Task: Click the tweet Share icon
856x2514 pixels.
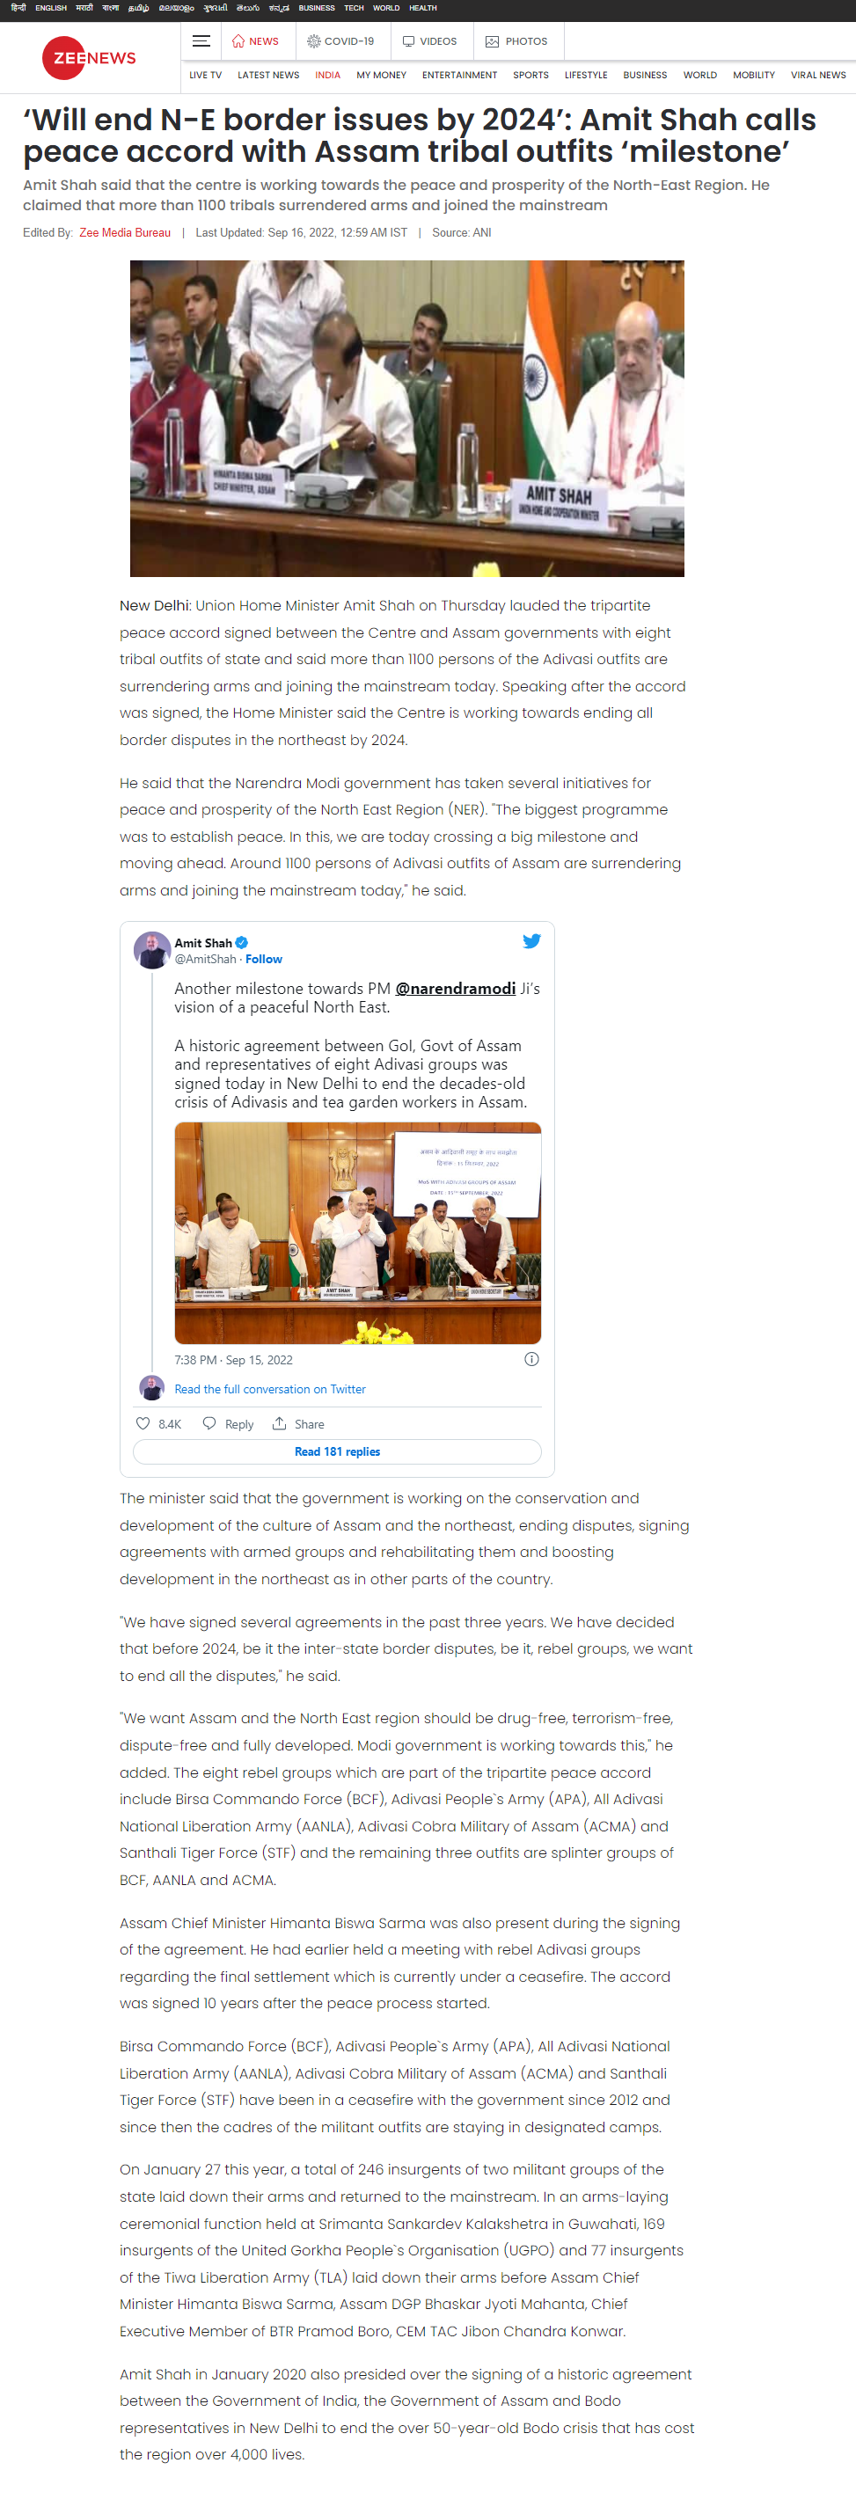Action: 279,1423
